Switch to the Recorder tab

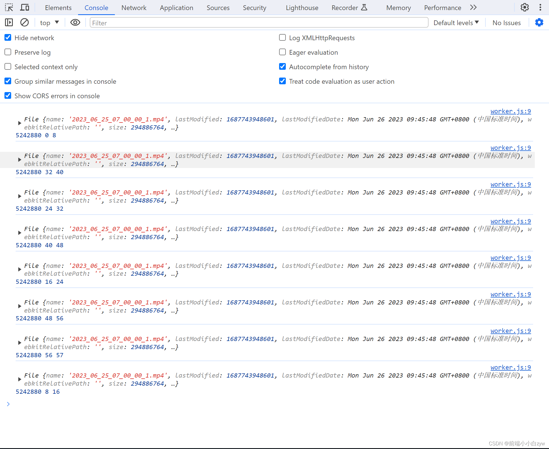pos(350,8)
